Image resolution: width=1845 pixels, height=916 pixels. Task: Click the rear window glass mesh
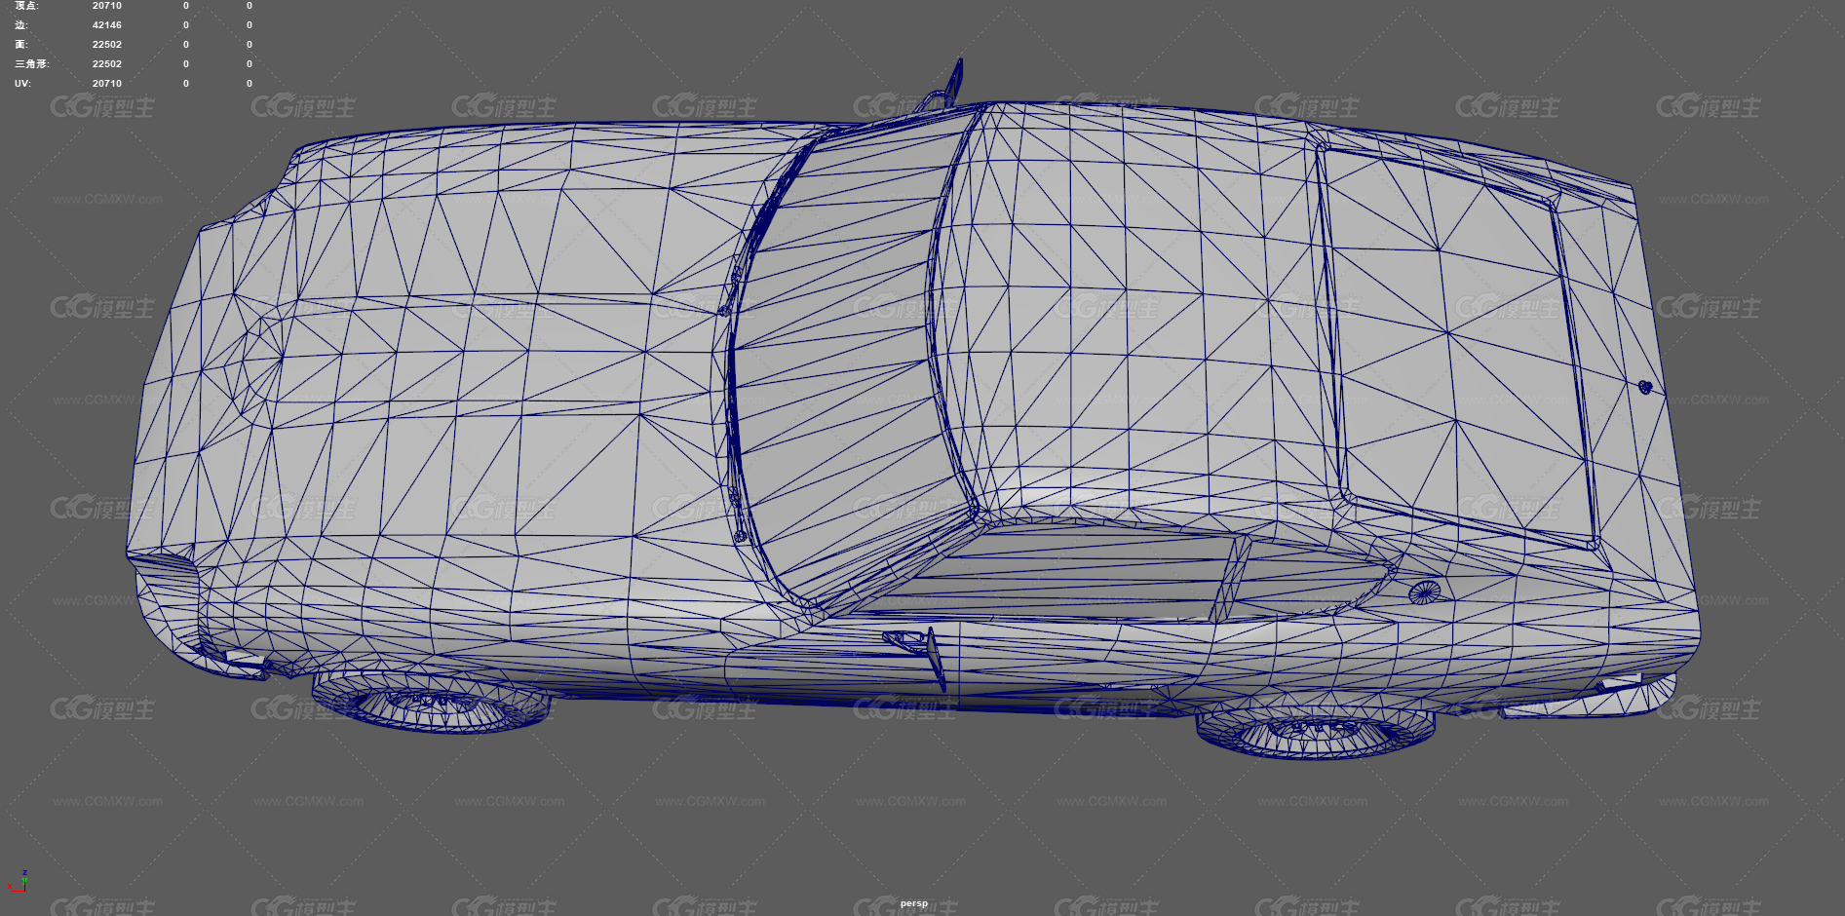pyautogui.click(x=1457, y=346)
